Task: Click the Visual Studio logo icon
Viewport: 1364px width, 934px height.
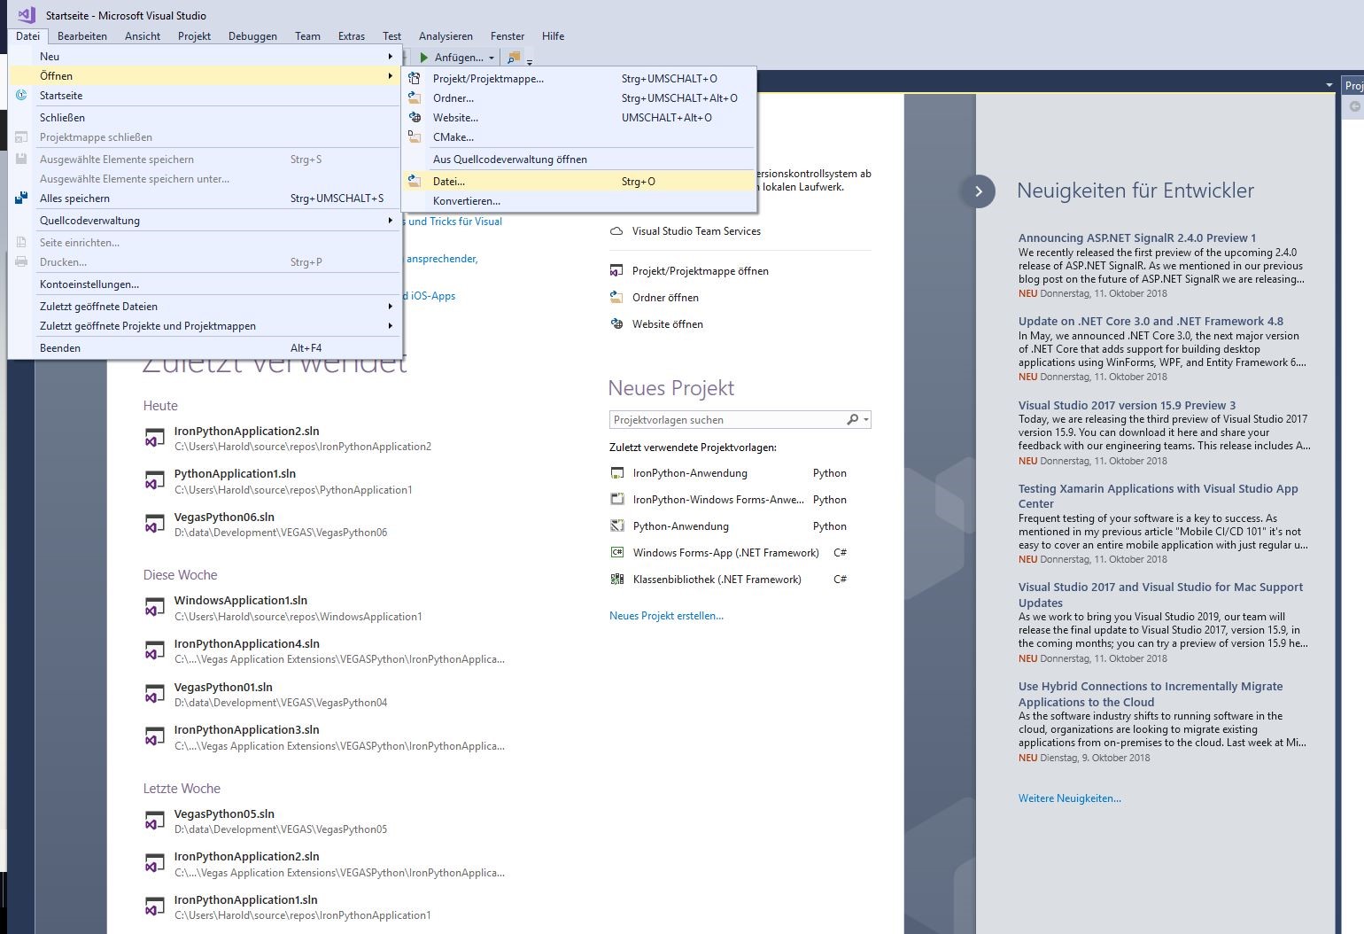Action: (x=27, y=15)
